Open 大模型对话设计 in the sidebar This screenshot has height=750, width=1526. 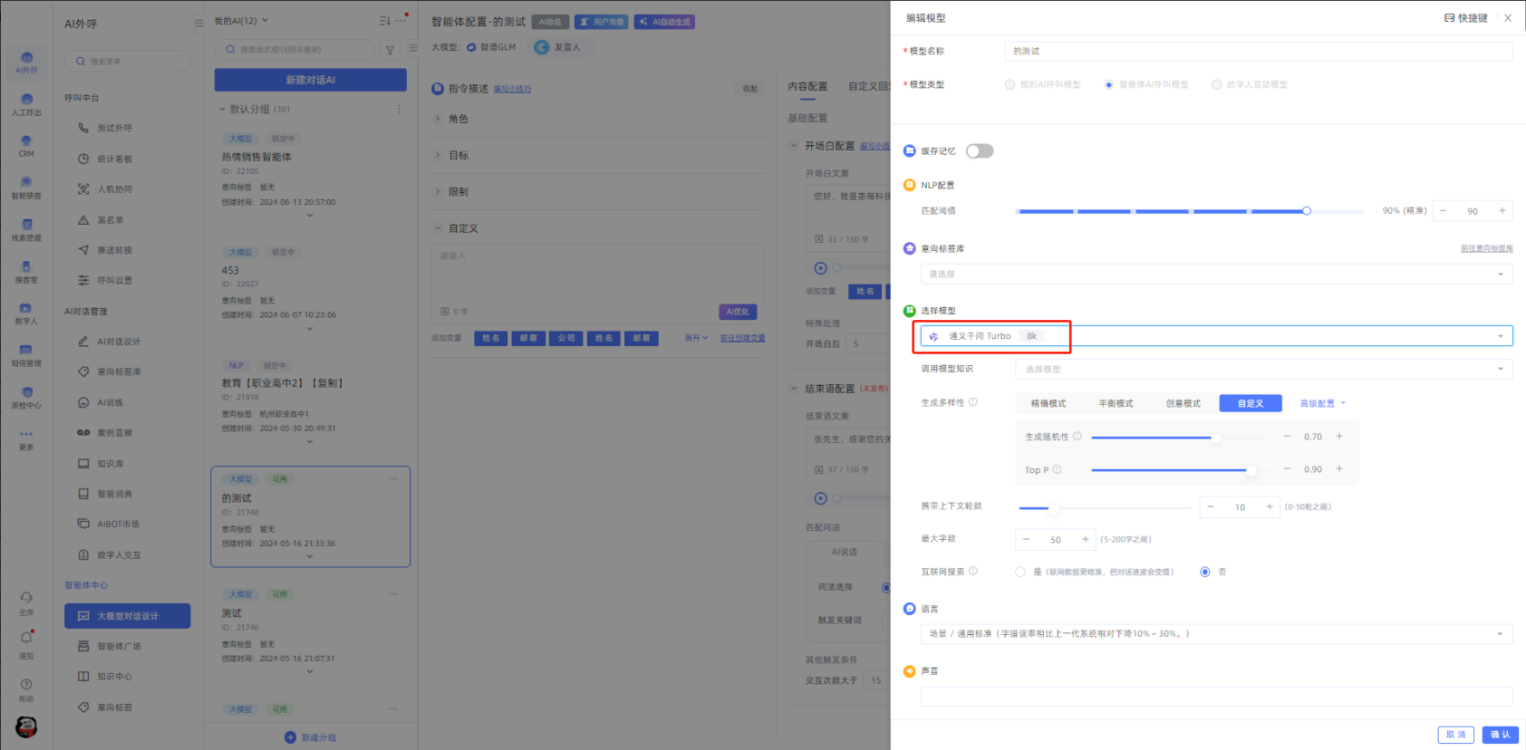tap(127, 616)
